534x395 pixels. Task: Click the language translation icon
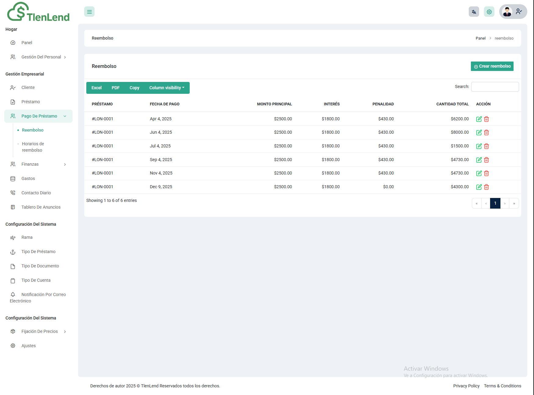pos(474,12)
